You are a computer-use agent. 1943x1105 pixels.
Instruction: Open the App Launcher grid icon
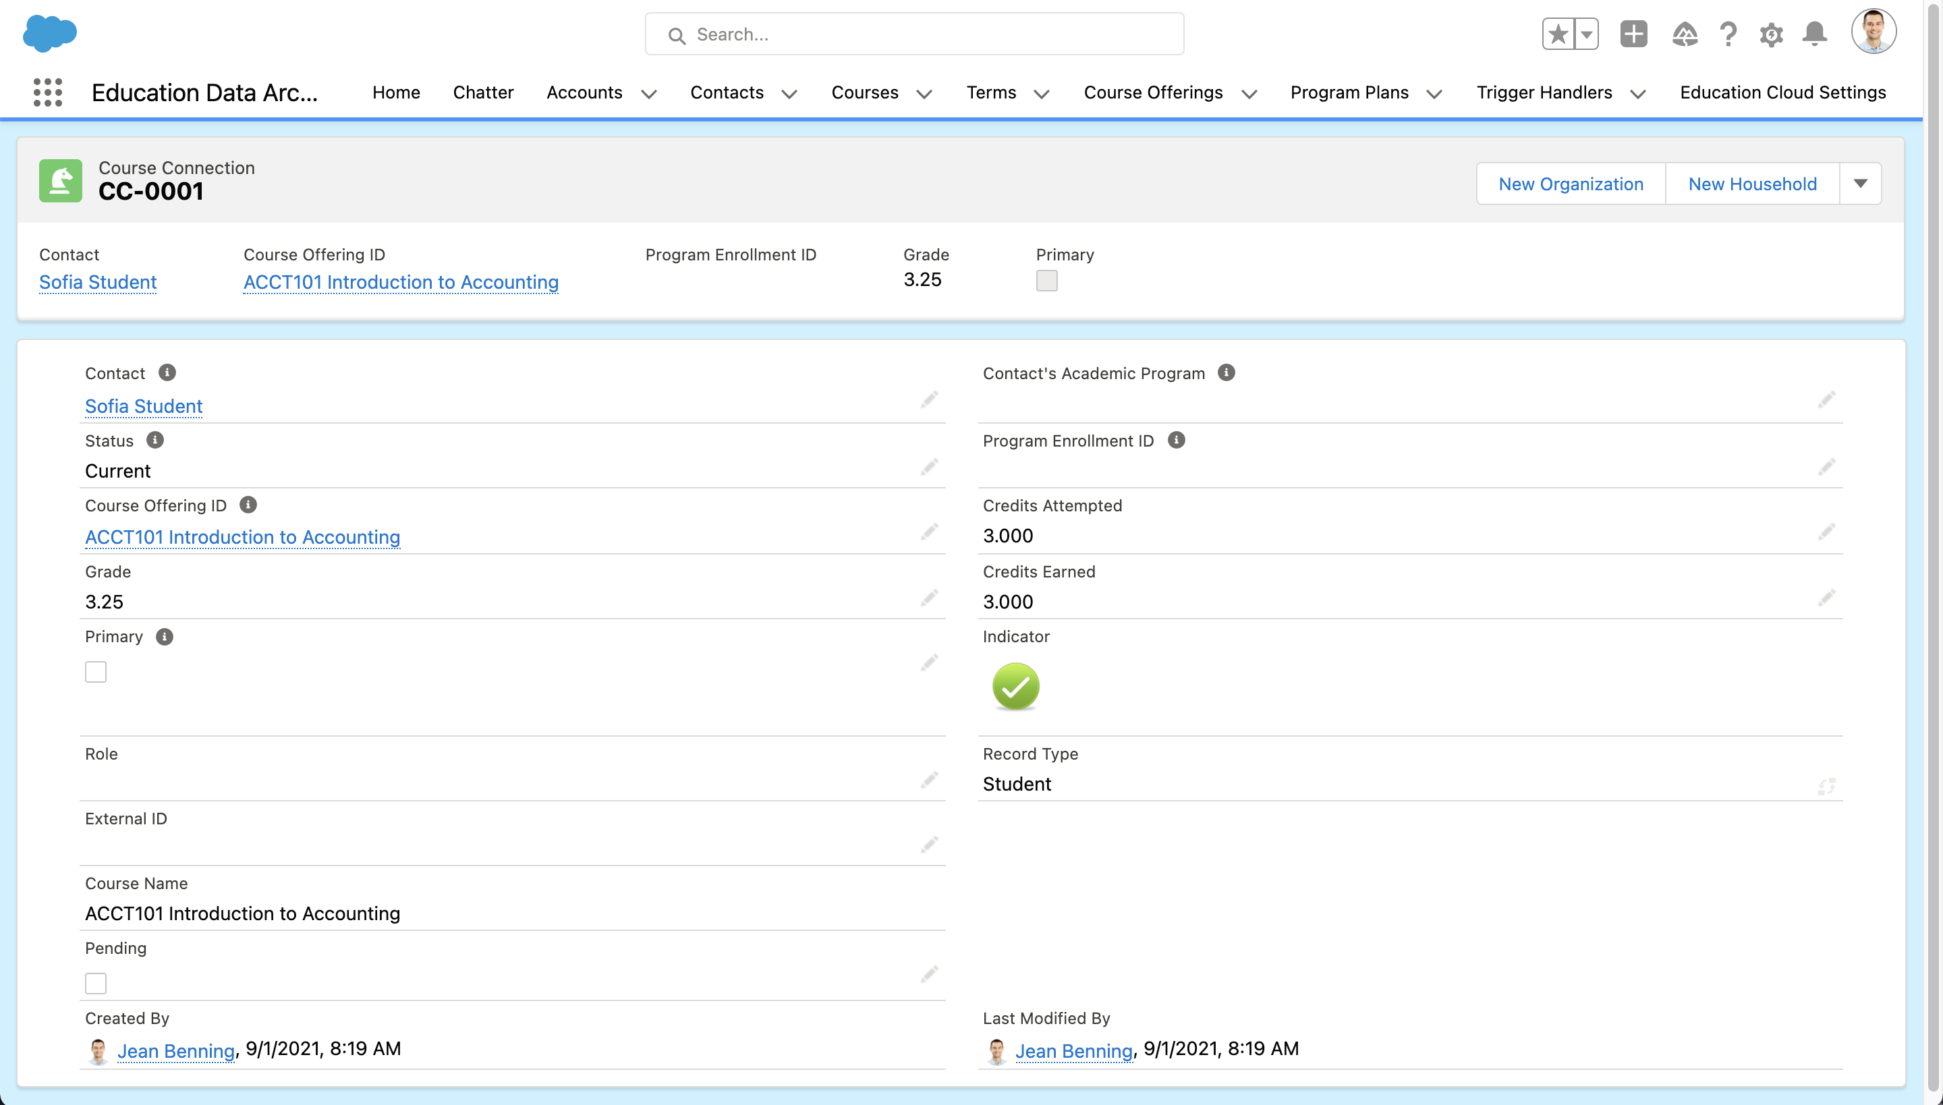click(x=48, y=92)
